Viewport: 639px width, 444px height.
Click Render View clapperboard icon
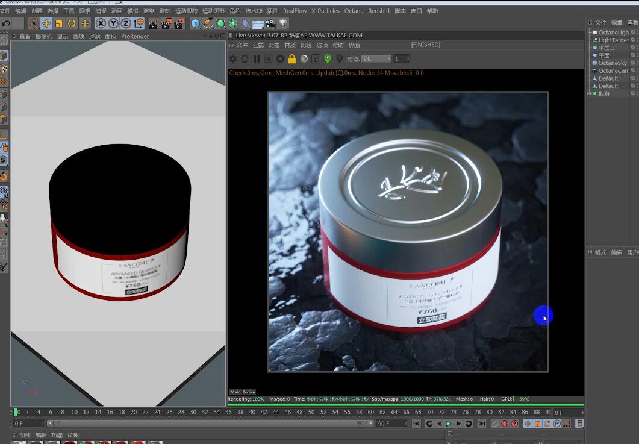pyautogui.click(x=153, y=23)
